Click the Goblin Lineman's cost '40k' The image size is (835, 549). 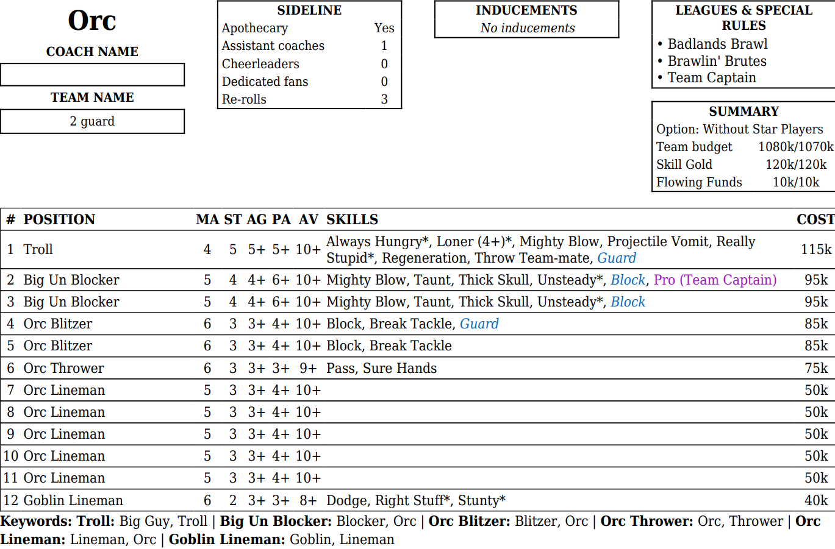click(x=816, y=500)
